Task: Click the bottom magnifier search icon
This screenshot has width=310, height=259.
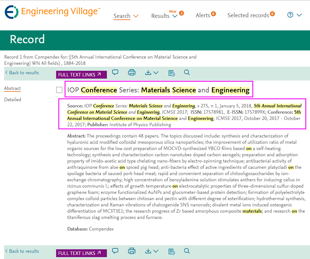Action: (187, 251)
